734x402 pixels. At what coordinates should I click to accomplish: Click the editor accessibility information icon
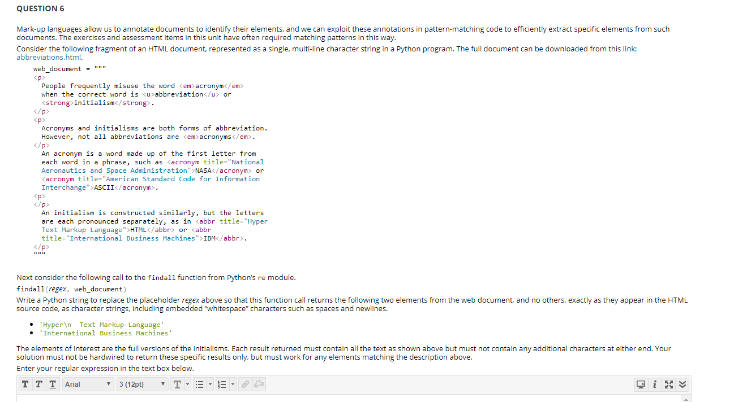pos(655,384)
